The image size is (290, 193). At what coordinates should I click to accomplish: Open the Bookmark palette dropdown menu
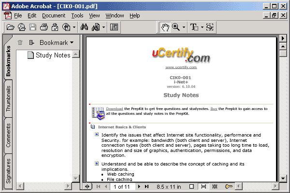57,42
